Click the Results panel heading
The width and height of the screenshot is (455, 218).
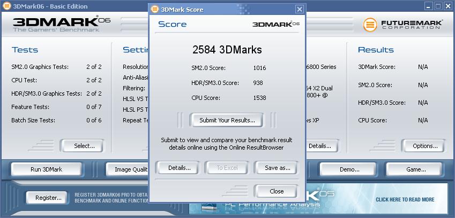(x=376, y=50)
